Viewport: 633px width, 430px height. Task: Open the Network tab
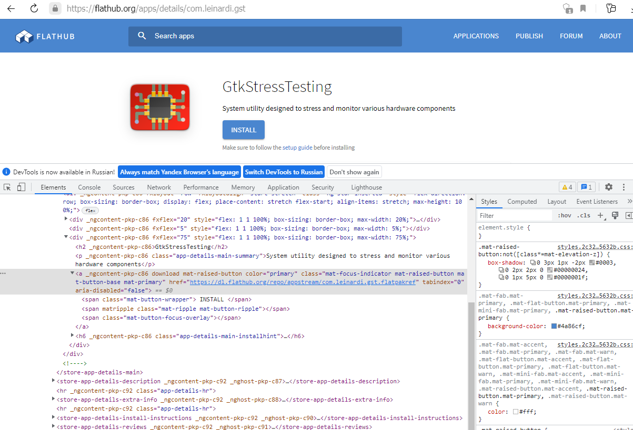[159, 187]
